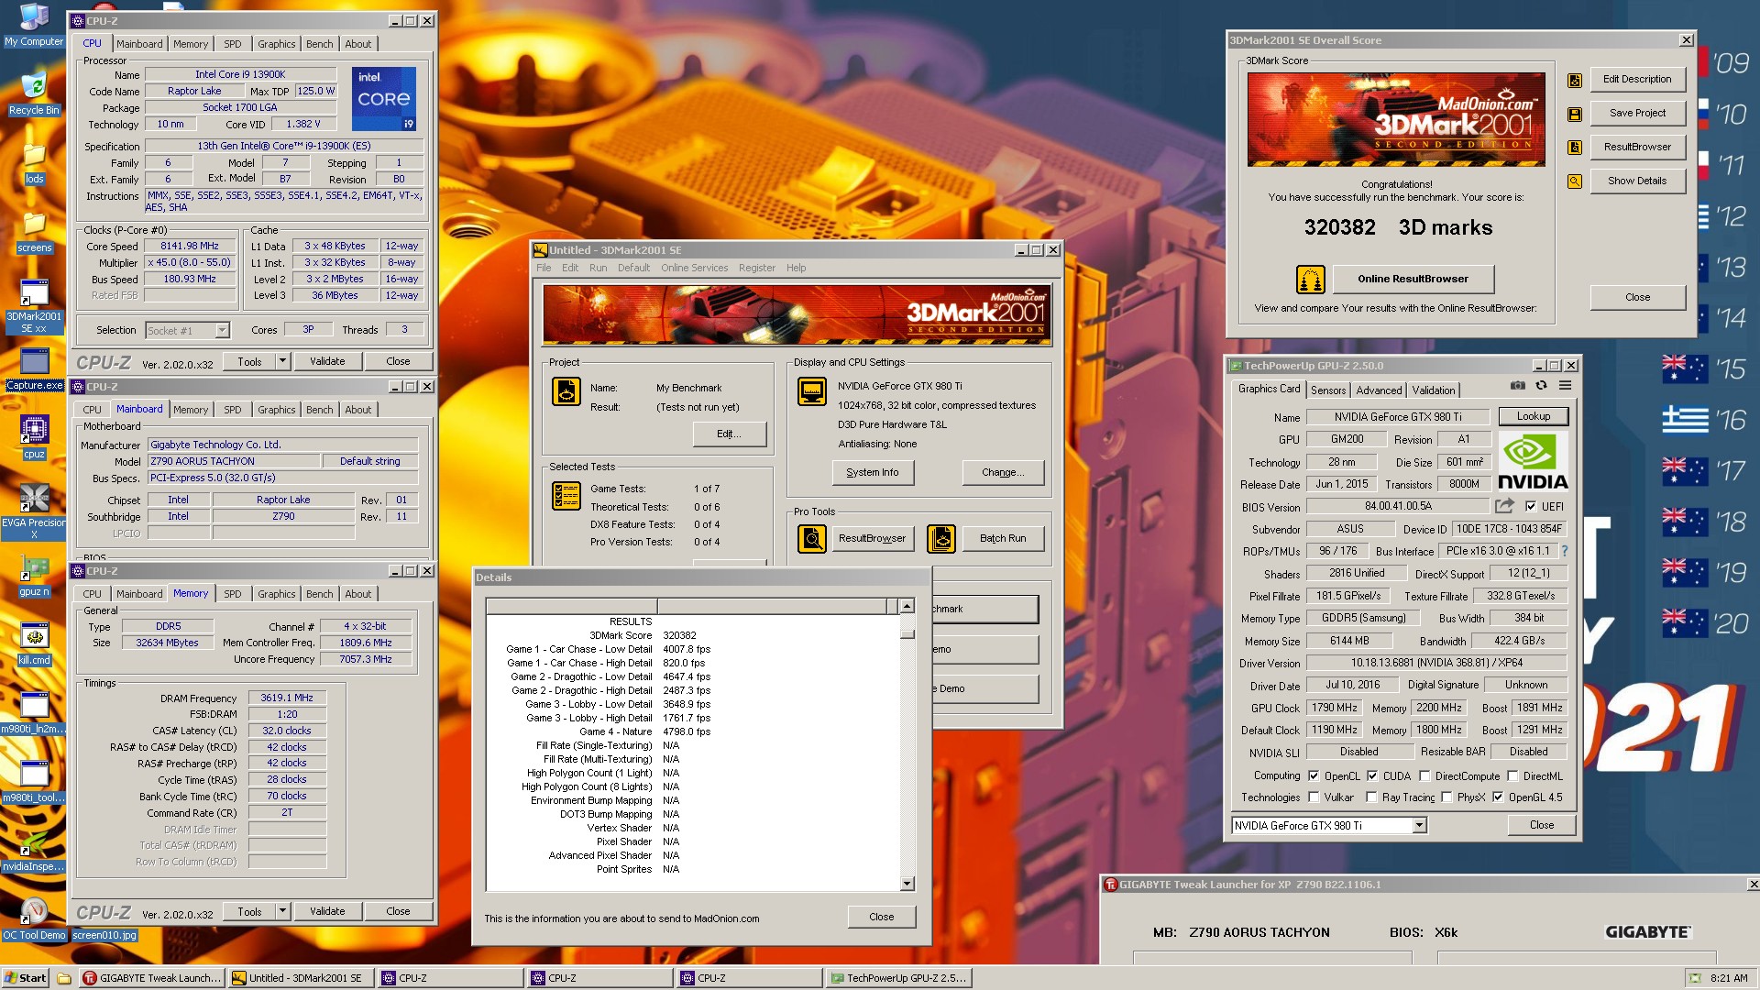Click Edit... project button
Image resolution: width=1760 pixels, height=990 pixels.
(729, 434)
